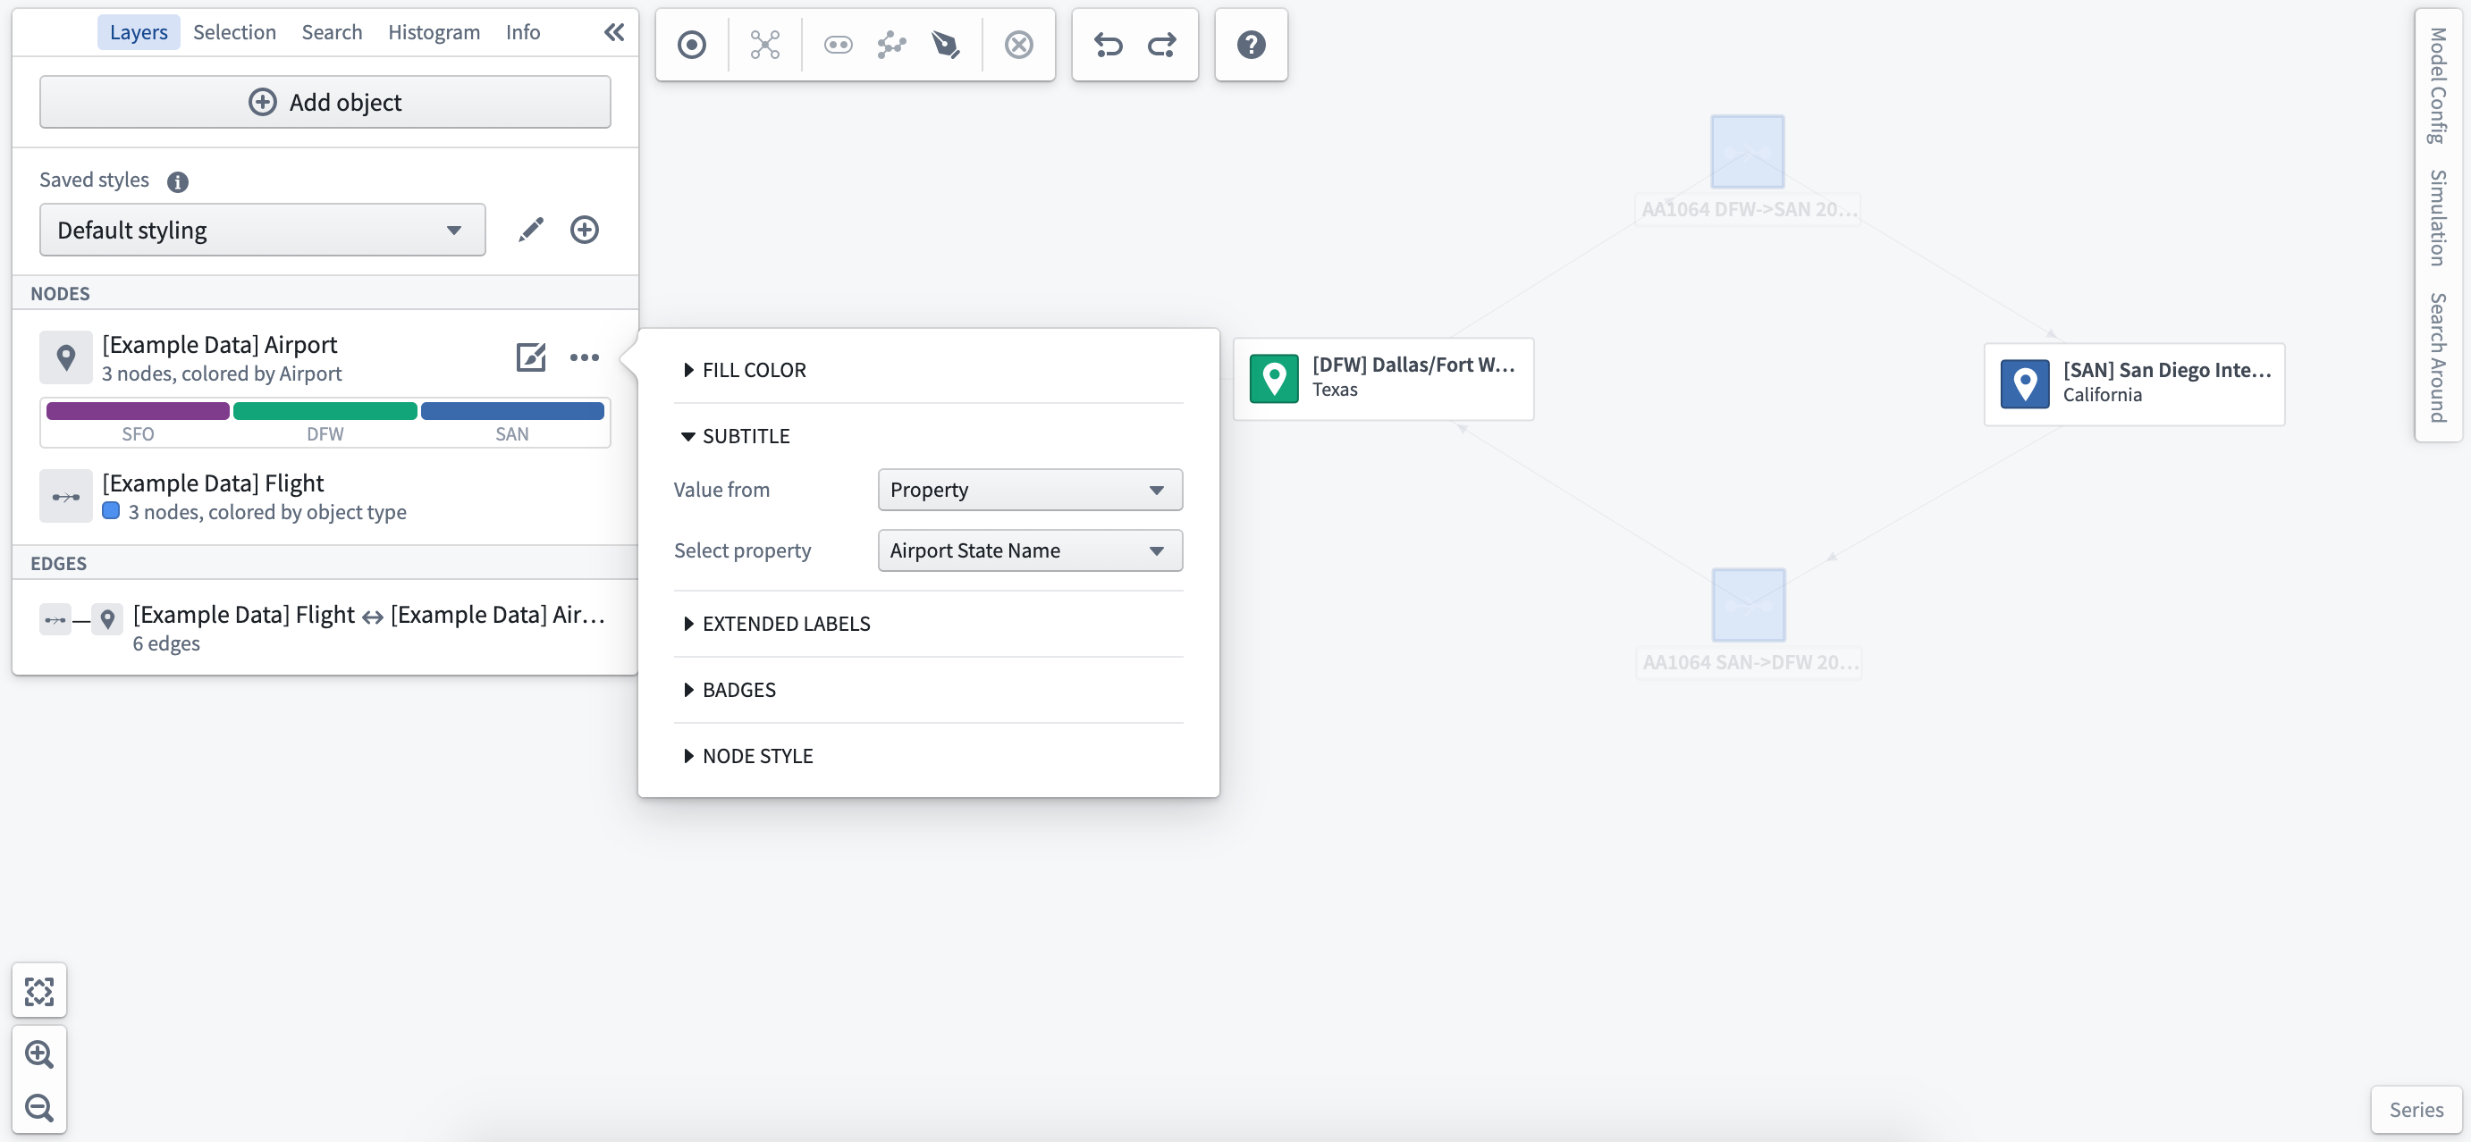This screenshot has height=1142, width=2471.
Task: Expand the NODE STYLE section
Action: pos(748,757)
